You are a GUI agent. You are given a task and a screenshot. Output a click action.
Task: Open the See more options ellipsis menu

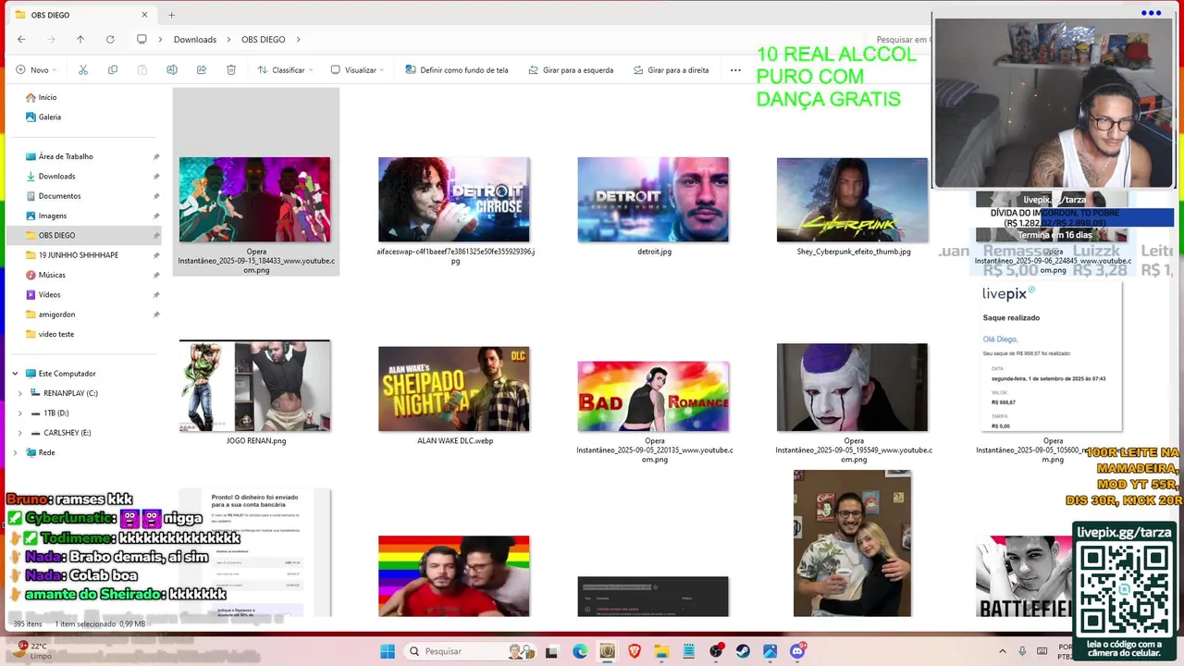(x=735, y=69)
